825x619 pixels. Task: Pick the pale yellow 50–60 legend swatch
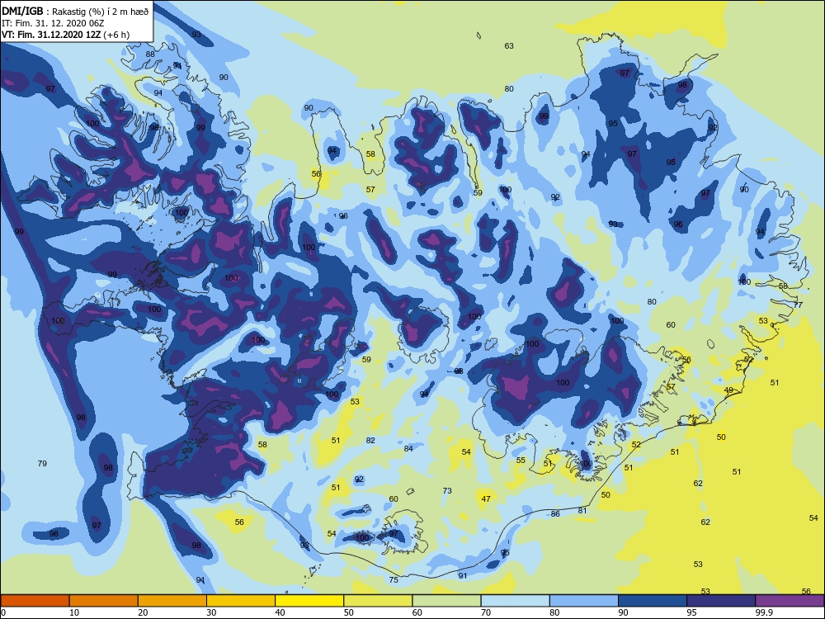coord(378,601)
